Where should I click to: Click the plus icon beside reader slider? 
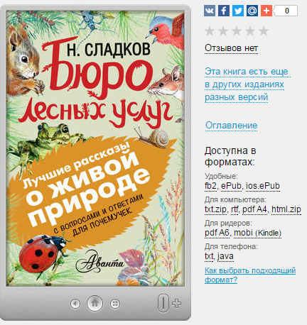tap(176, 303)
